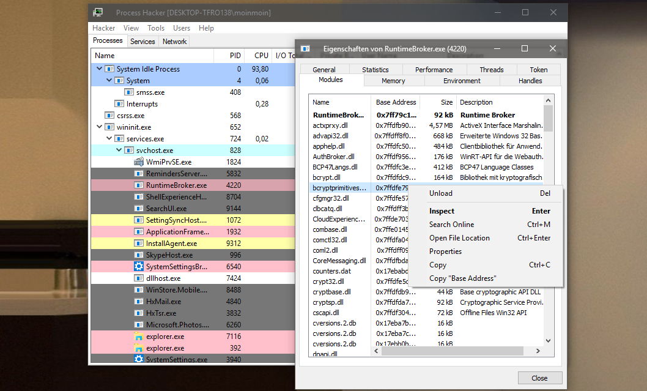Image resolution: width=647 pixels, height=391 pixels.
Task: Click the csrss.exe process icon
Action: click(x=109, y=115)
